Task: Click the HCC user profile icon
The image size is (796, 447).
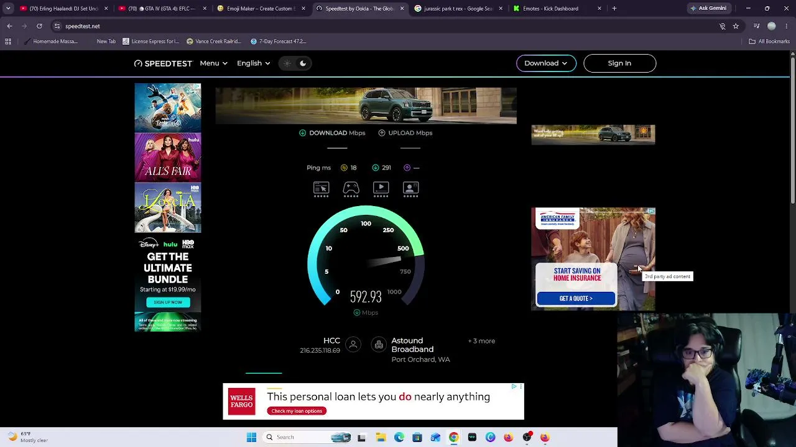Action: [x=353, y=345]
